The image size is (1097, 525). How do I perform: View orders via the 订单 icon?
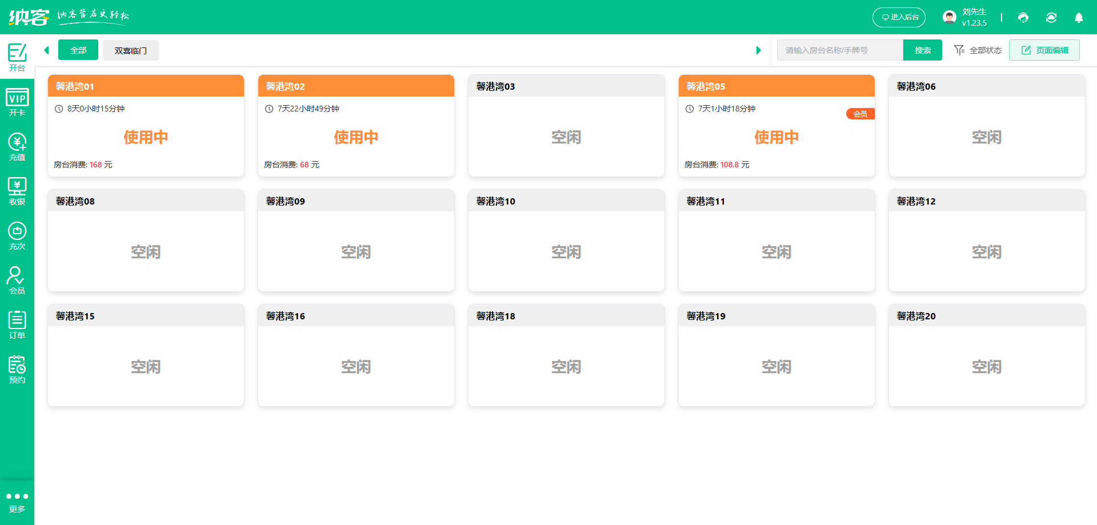(x=17, y=323)
